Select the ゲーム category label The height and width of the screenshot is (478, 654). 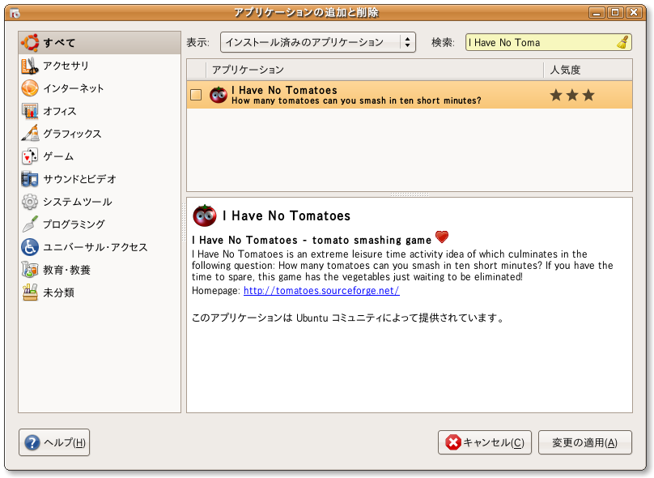tap(58, 156)
